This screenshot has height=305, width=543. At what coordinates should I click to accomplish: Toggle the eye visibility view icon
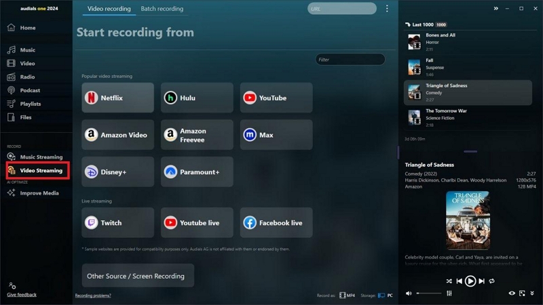click(x=512, y=293)
